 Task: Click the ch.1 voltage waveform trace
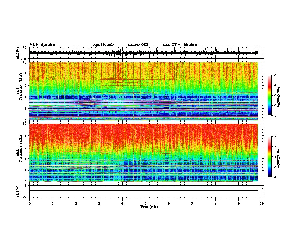[143, 53]
